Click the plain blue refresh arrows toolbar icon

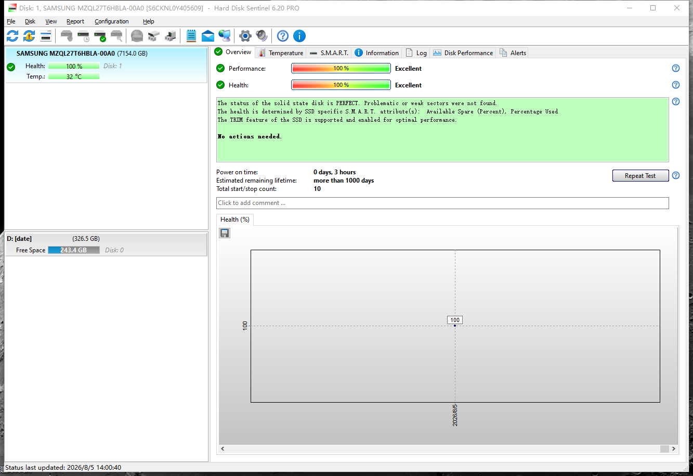(x=12, y=36)
